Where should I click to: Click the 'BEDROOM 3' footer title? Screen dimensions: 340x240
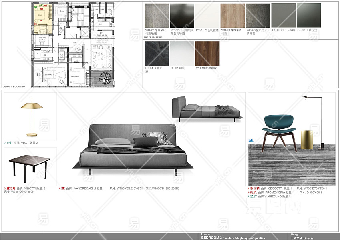coord(211,238)
